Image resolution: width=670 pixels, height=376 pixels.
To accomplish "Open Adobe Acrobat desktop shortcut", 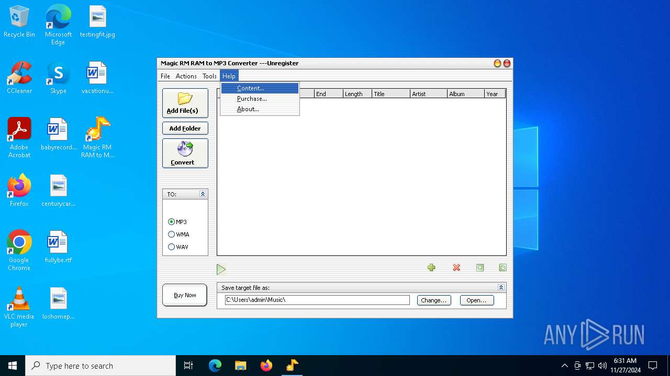I will [x=19, y=138].
